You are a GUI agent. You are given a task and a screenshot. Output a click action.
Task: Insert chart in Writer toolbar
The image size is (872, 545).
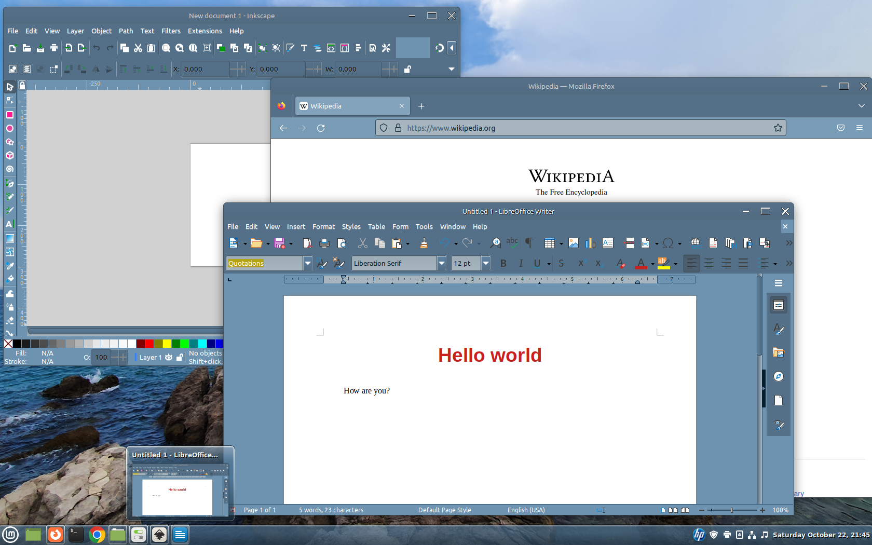pos(590,243)
